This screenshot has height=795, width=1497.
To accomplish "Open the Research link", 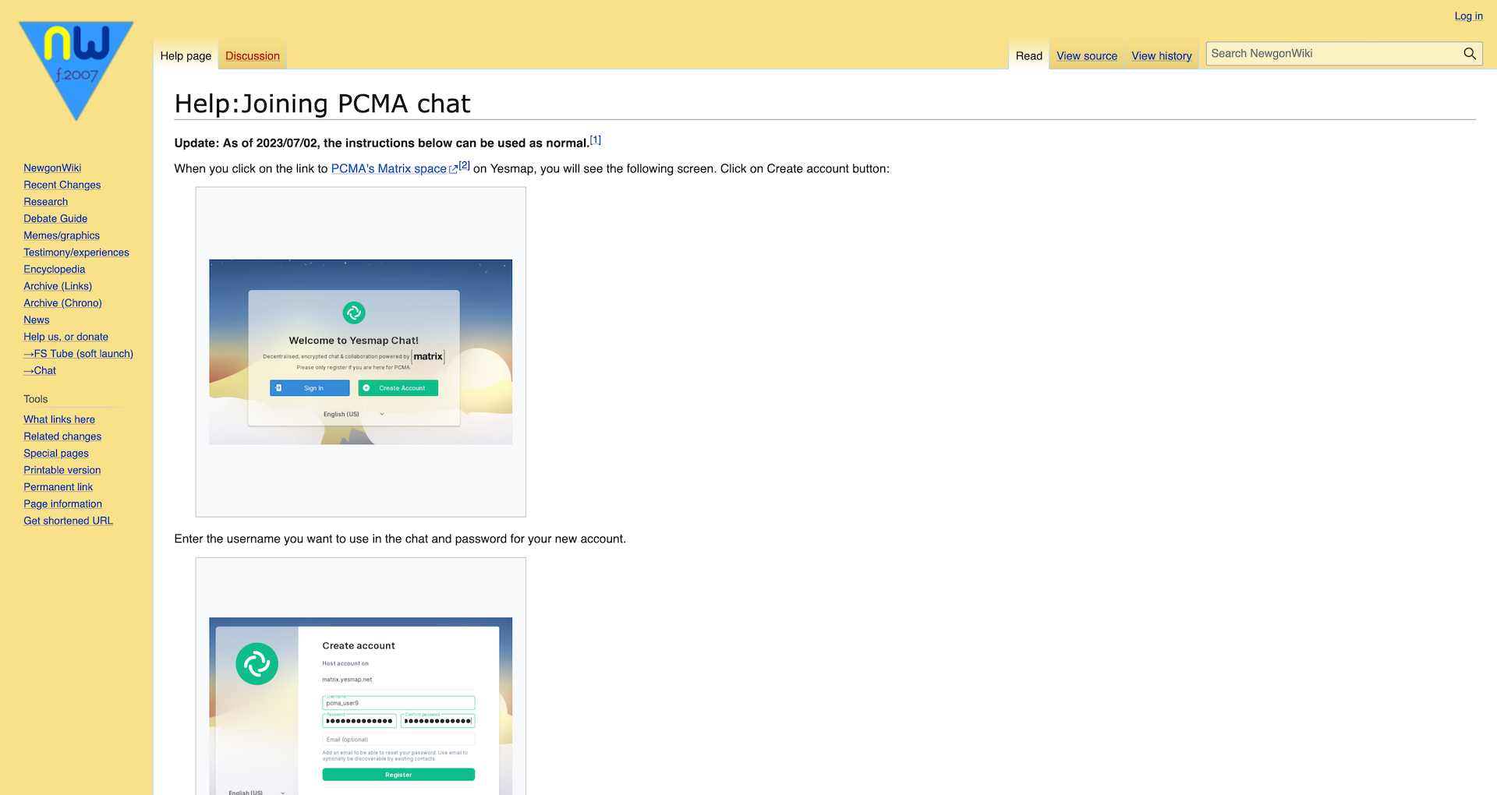I will pos(45,202).
